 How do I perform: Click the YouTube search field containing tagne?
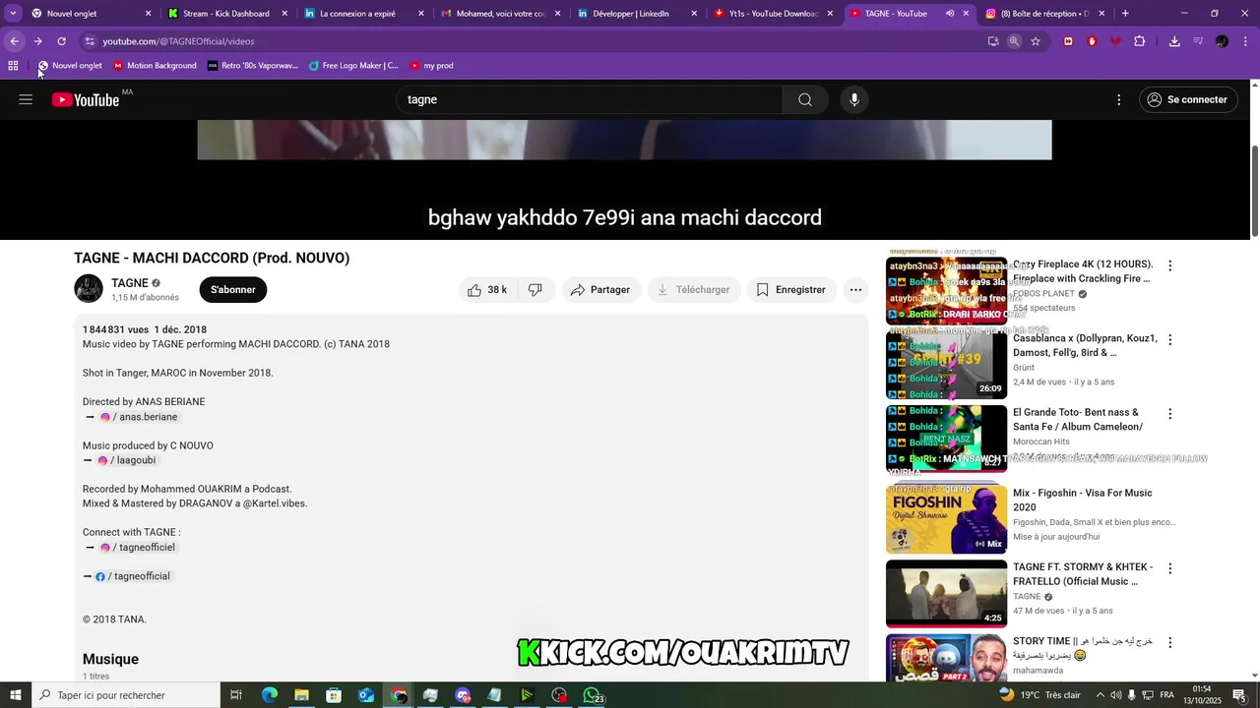click(589, 99)
